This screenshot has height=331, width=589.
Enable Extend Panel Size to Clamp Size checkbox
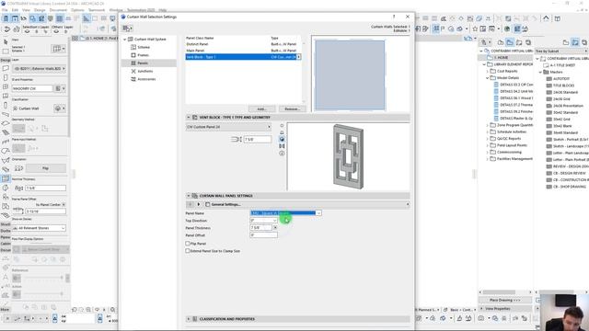click(x=188, y=251)
